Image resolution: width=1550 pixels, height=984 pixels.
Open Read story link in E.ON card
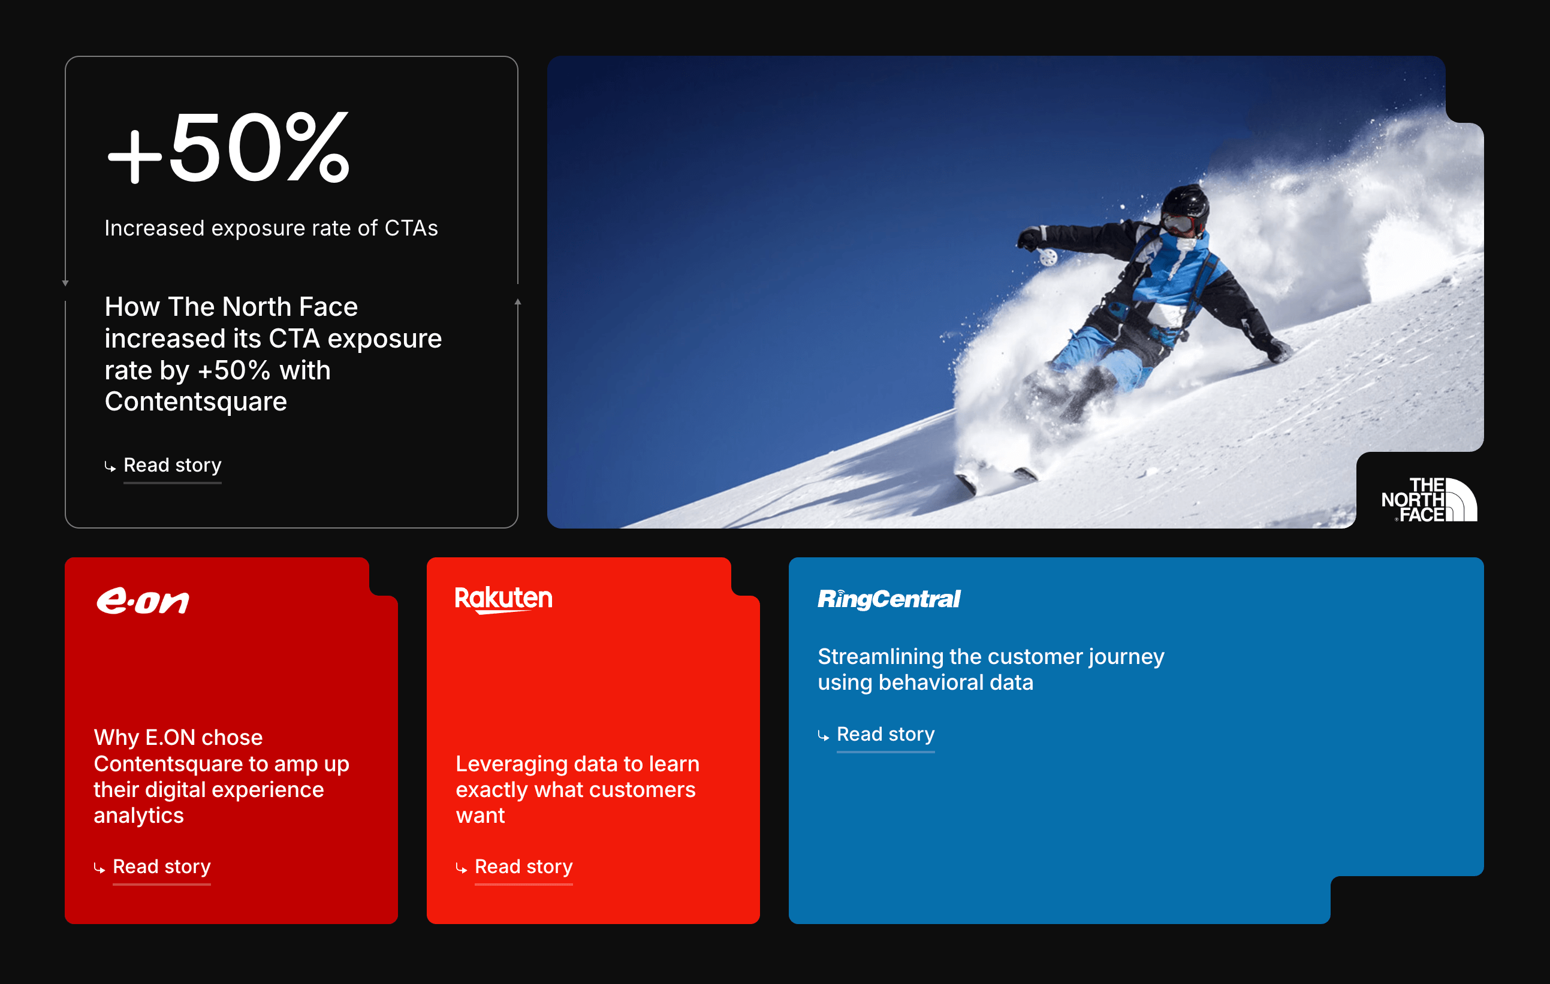click(162, 866)
